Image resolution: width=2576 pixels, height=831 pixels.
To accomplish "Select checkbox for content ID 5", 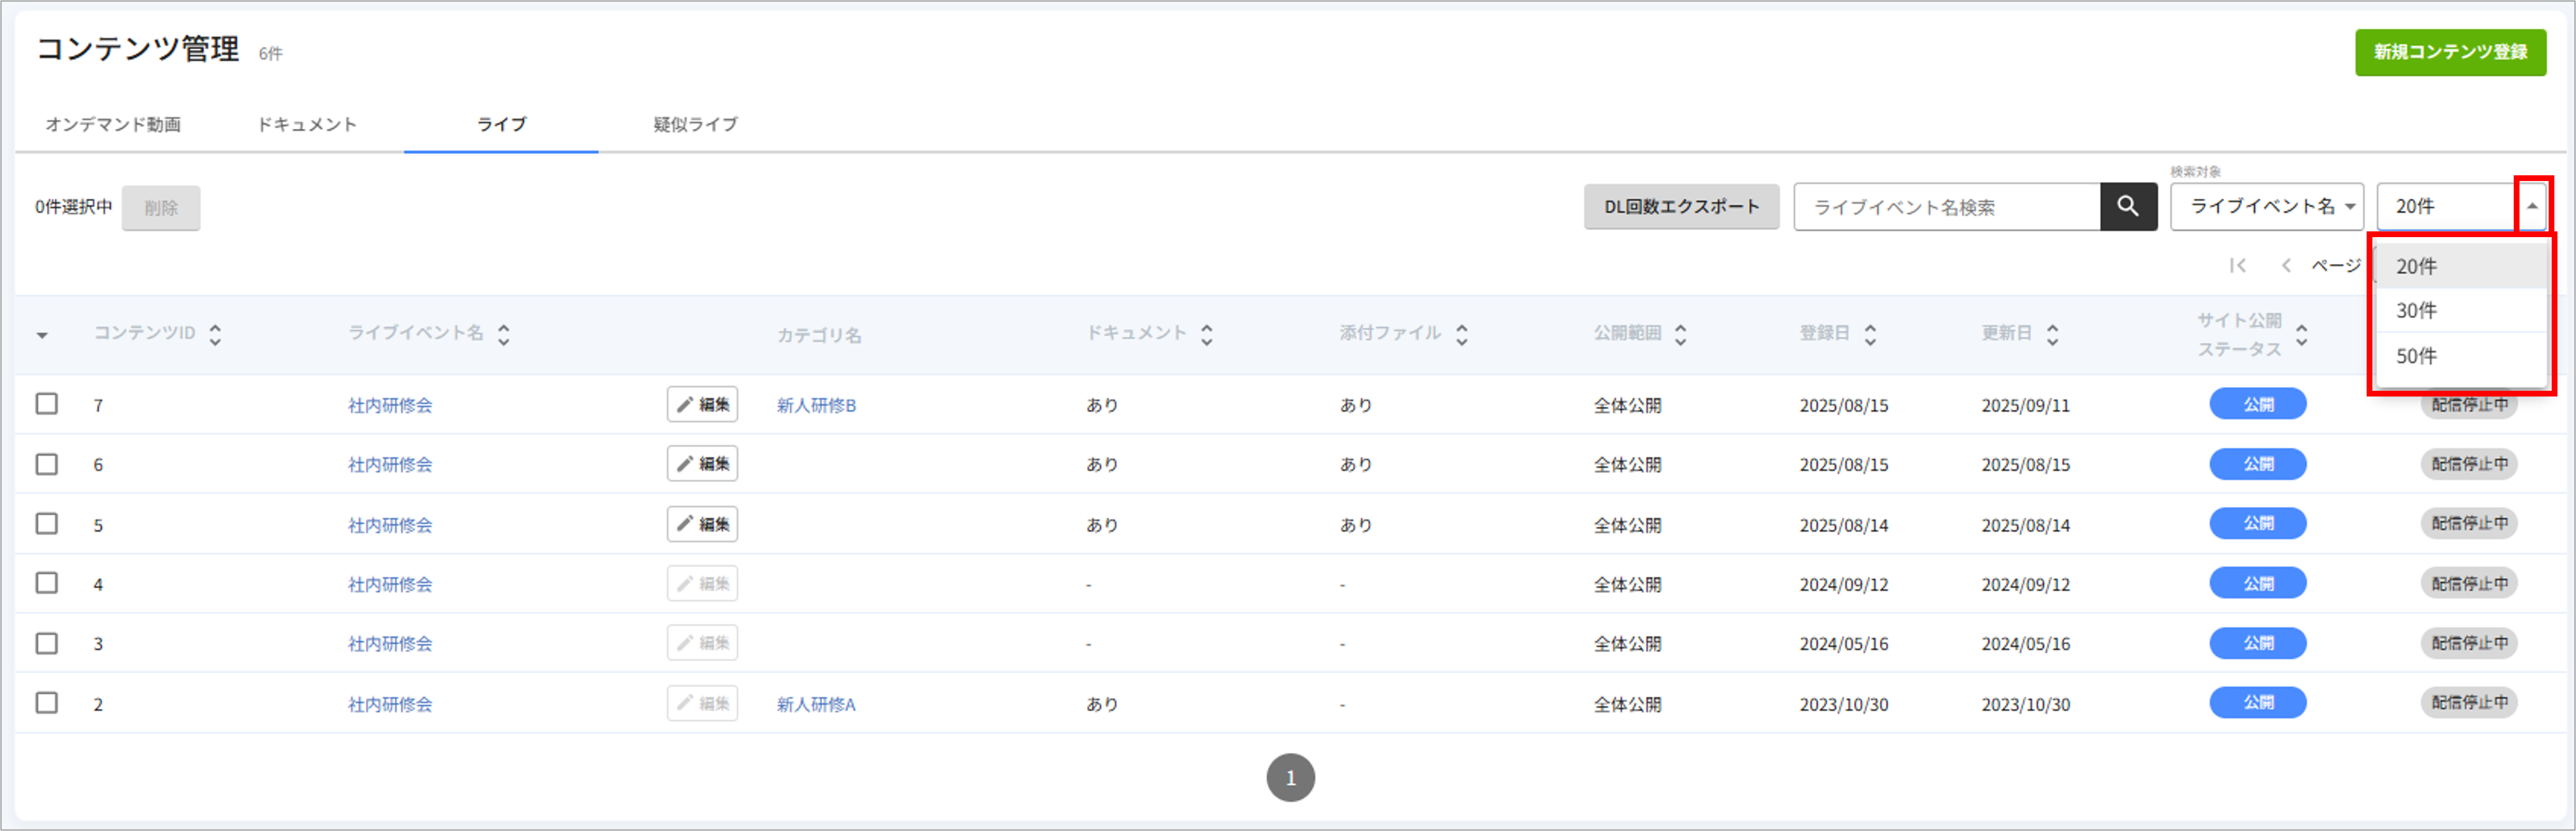I will pyautogui.click(x=47, y=524).
